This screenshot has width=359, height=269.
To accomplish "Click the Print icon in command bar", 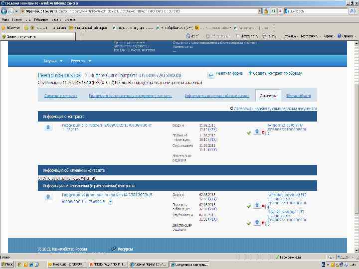I will 264,36.
